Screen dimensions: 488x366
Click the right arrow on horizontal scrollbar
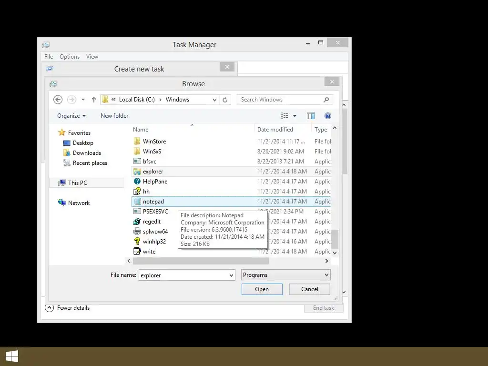tap(326, 261)
